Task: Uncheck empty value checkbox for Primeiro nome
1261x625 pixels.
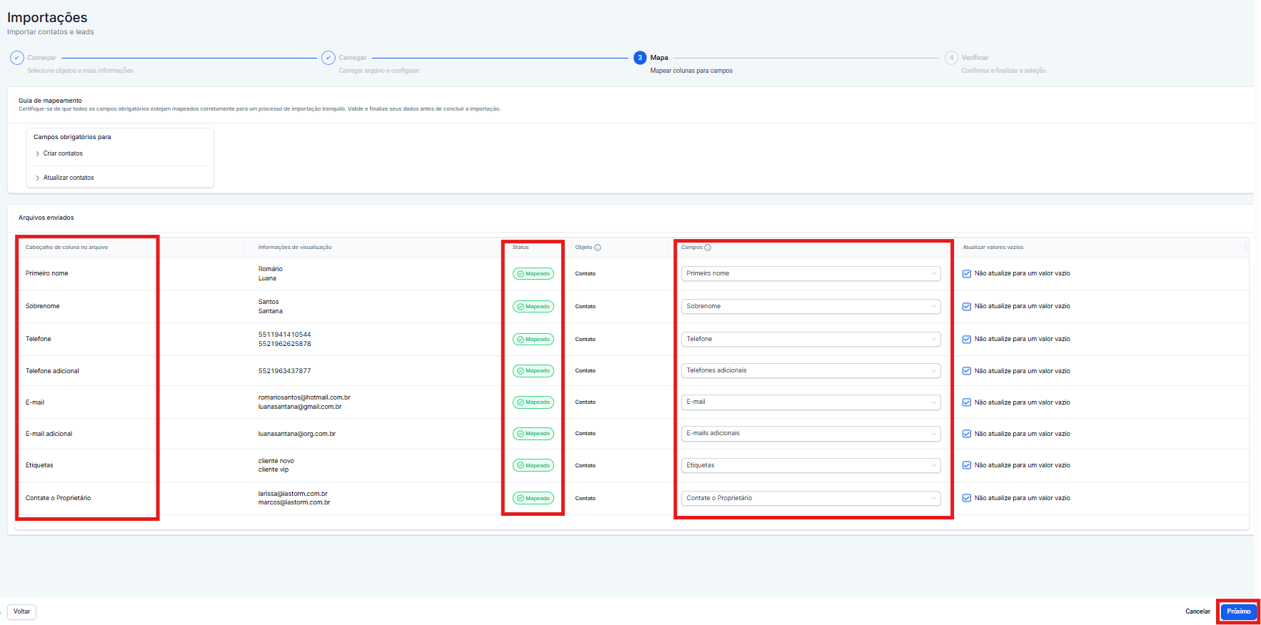Action: [x=967, y=274]
